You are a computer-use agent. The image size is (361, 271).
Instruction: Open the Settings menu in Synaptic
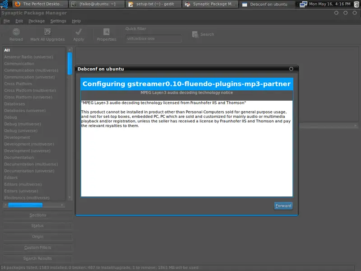(58, 21)
